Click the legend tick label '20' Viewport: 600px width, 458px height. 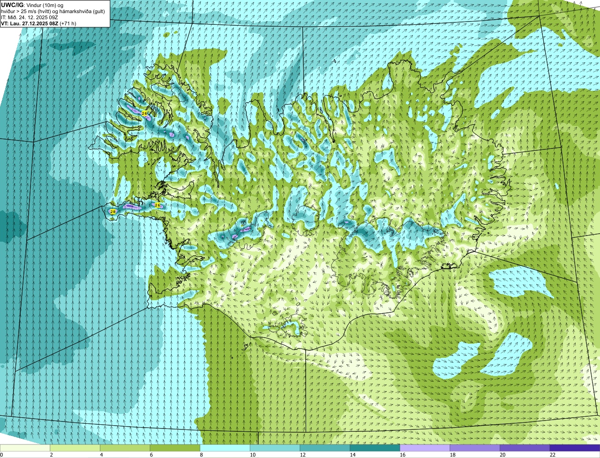[x=502, y=454]
